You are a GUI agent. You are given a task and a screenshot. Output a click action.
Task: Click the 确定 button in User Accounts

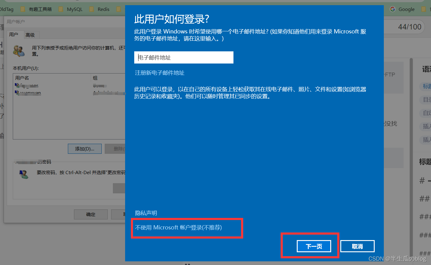pos(91,214)
